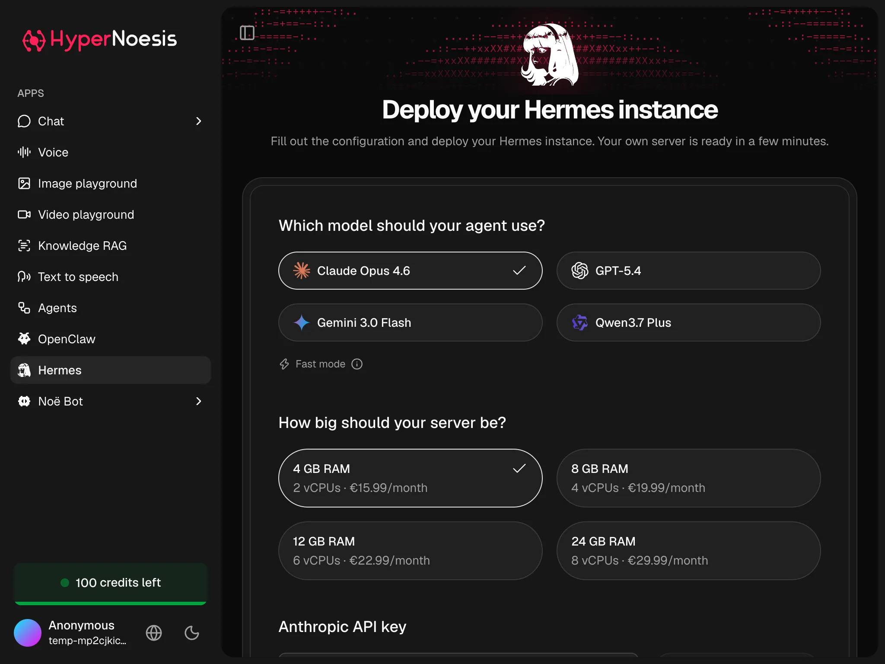
Task: Click the Fast mode label
Action: [x=321, y=364]
